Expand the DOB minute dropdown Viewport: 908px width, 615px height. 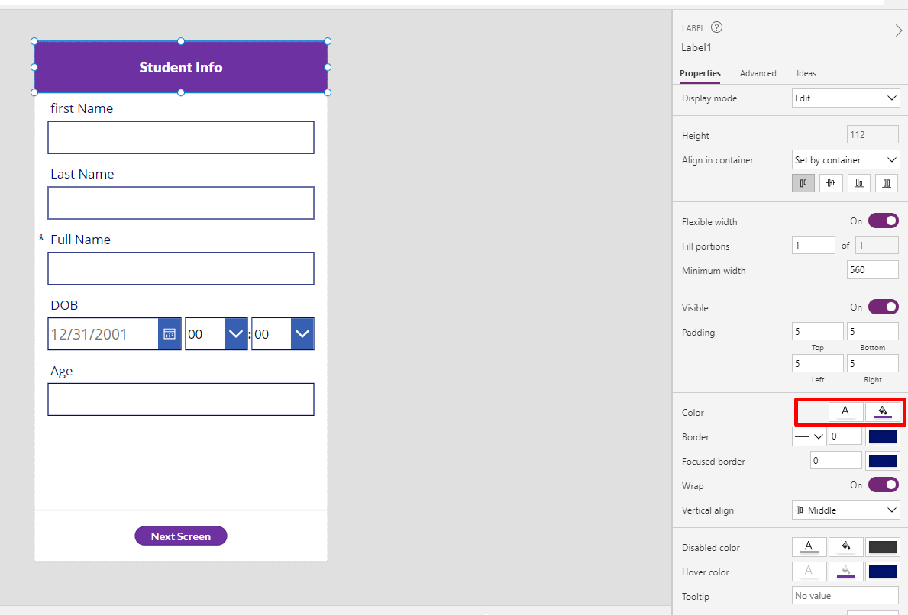302,333
